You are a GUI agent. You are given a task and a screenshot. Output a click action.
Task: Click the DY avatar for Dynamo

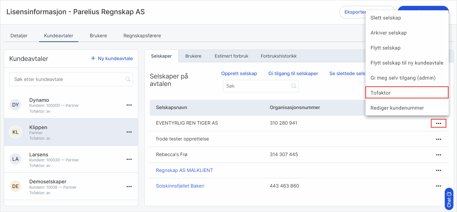coord(16,105)
